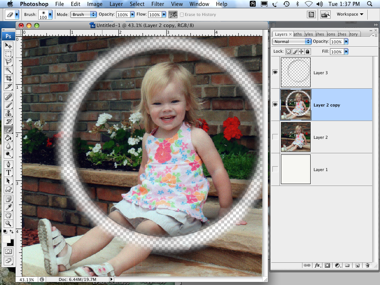Show Layer 2 visibility

click(275, 137)
